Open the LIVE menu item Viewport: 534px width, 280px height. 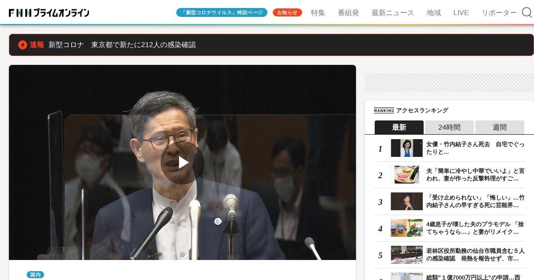tap(461, 13)
